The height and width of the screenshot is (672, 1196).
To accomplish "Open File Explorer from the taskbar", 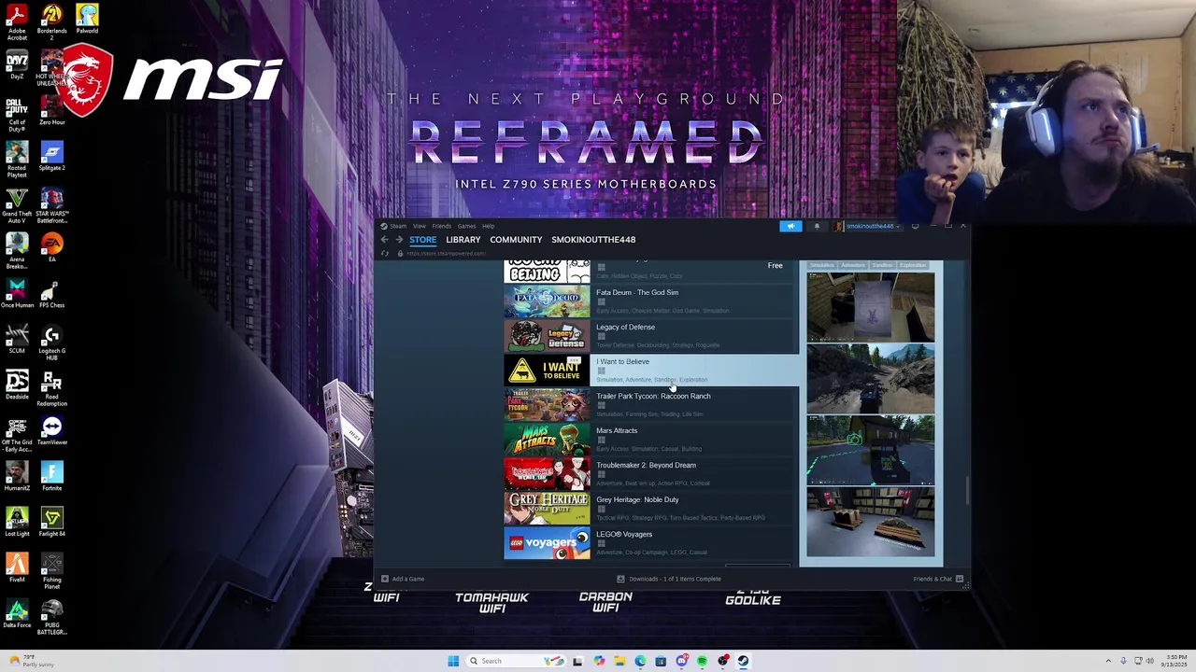I will coord(619,661).
